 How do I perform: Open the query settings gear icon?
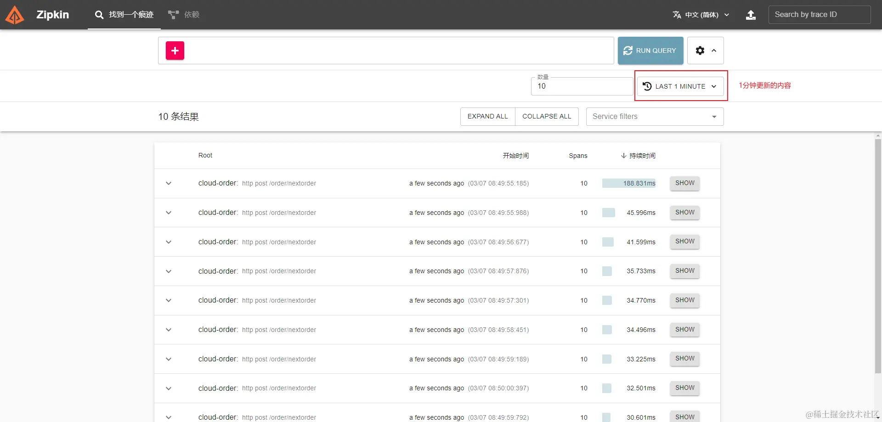700,51
